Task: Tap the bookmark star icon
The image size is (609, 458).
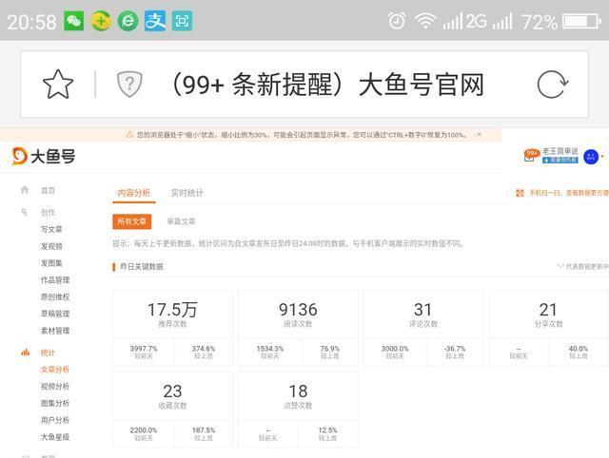Action: tap(58, 85)
